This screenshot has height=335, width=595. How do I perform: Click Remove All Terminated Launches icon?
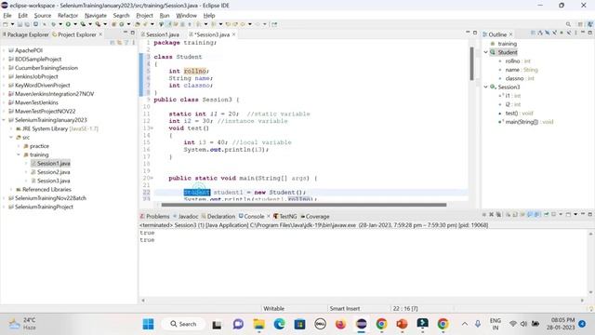tap(498, 215)
